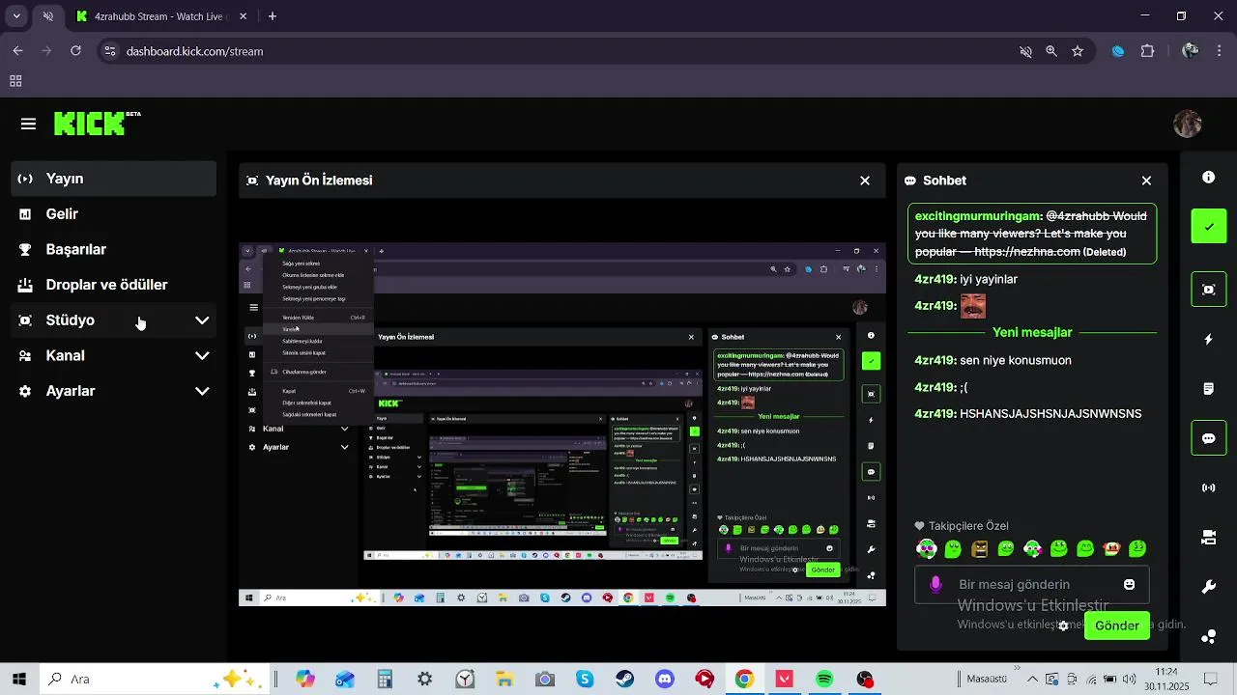1237x695 pixels.
Task: Click the emote image sent by 4zr419
Action: [973, 306]
